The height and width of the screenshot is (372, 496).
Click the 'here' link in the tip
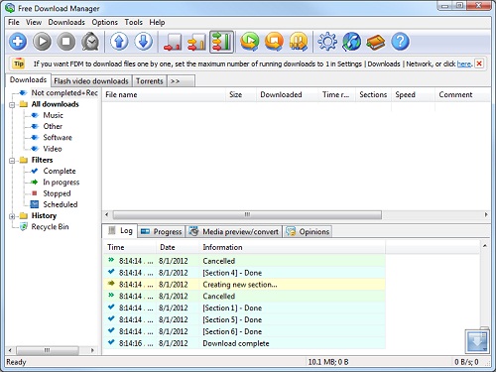464,63
